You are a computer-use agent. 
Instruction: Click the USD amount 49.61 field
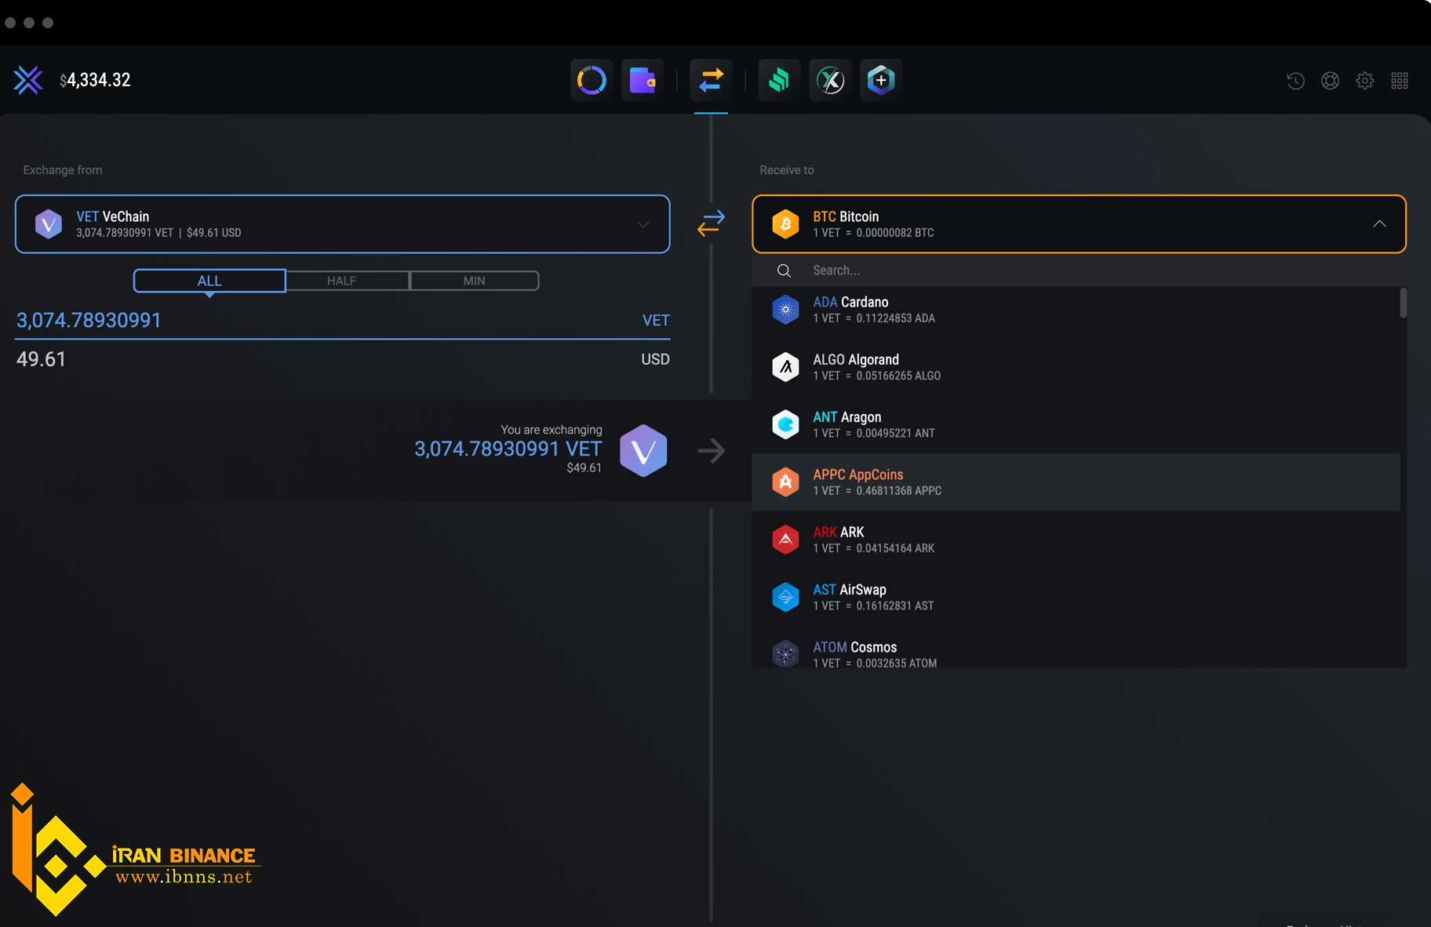(x=342, y=359)
